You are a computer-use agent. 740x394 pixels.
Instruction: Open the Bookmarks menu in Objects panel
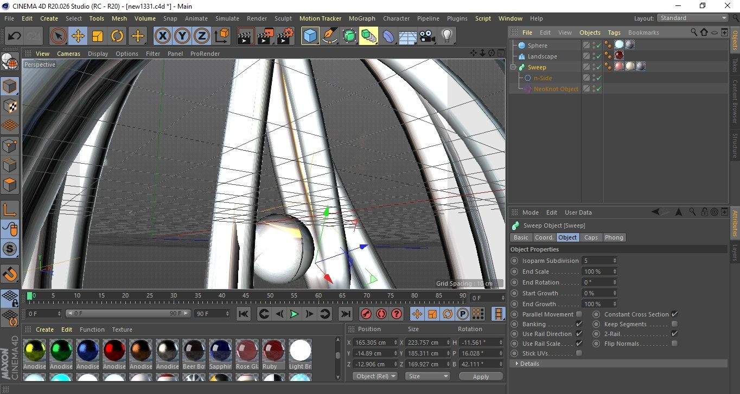click(x=643, y=33)
